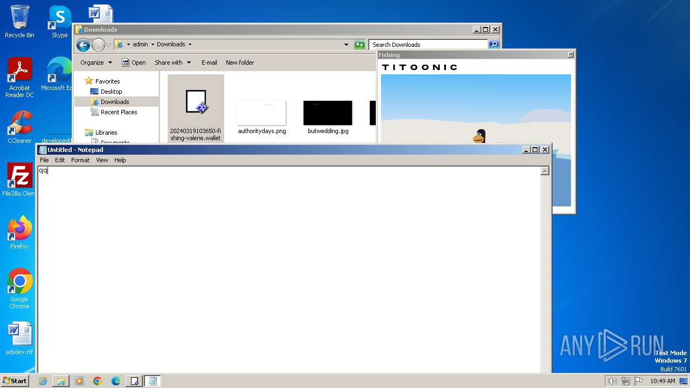This screenshot has height=388, width=690.
Task: Click the Action Center flag icon
Action: [x=639, y=381]
